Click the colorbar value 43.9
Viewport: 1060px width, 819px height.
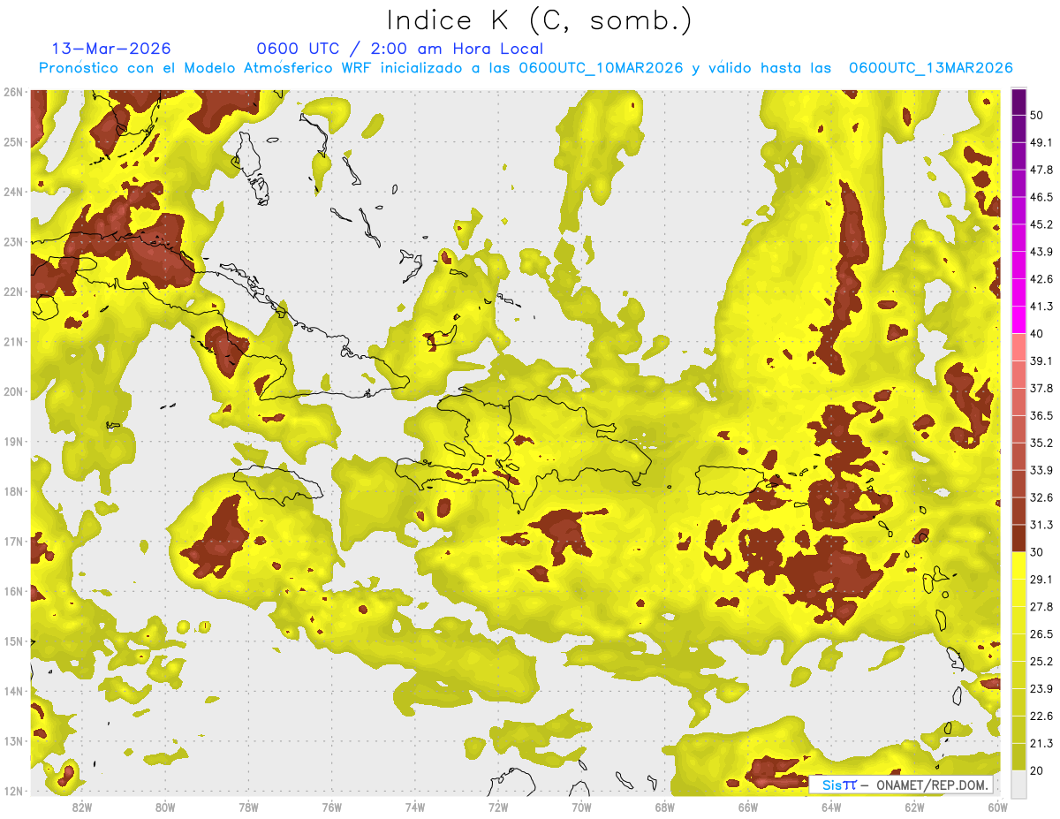point(1041,252)
